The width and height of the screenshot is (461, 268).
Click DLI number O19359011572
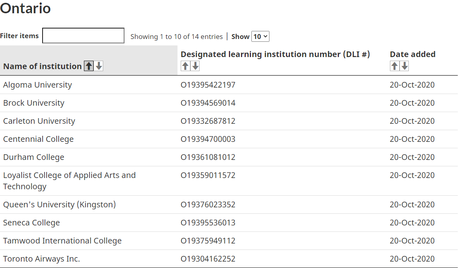point(208,175)
